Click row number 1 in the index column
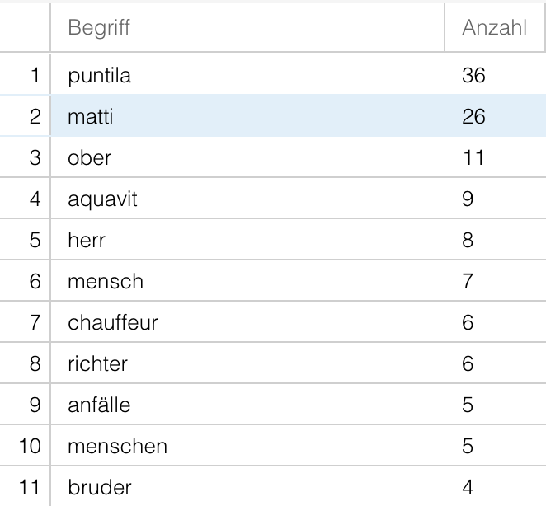Viewport: 546px width, 506px height. tap(35, 76)
